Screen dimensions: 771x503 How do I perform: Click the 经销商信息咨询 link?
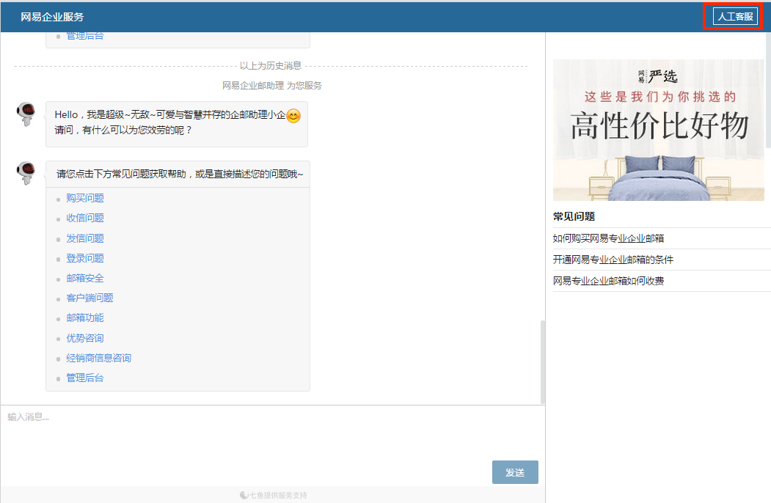[98, 358]
